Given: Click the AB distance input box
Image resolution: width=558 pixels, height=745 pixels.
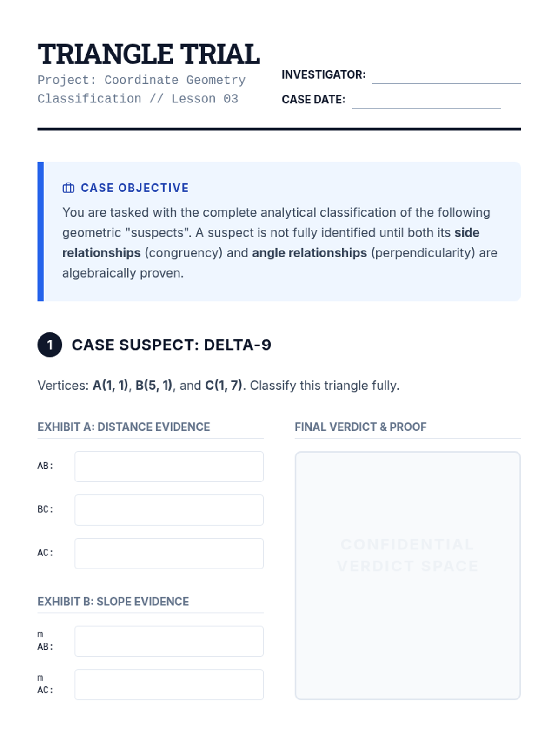Looking at the screenshot, I should click(169, 467).
